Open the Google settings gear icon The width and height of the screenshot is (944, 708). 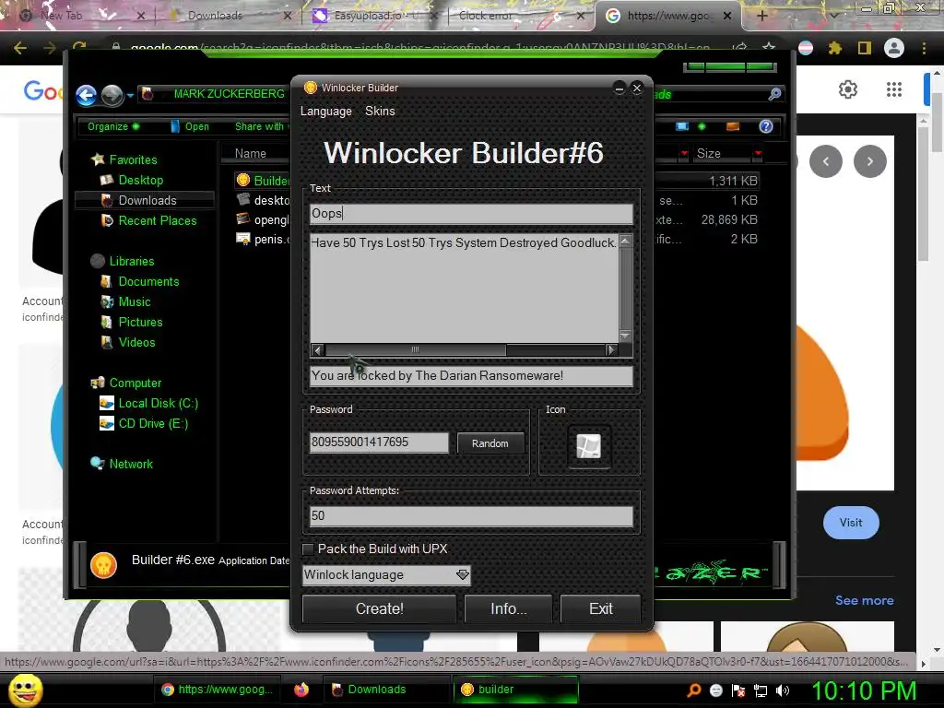848,89
